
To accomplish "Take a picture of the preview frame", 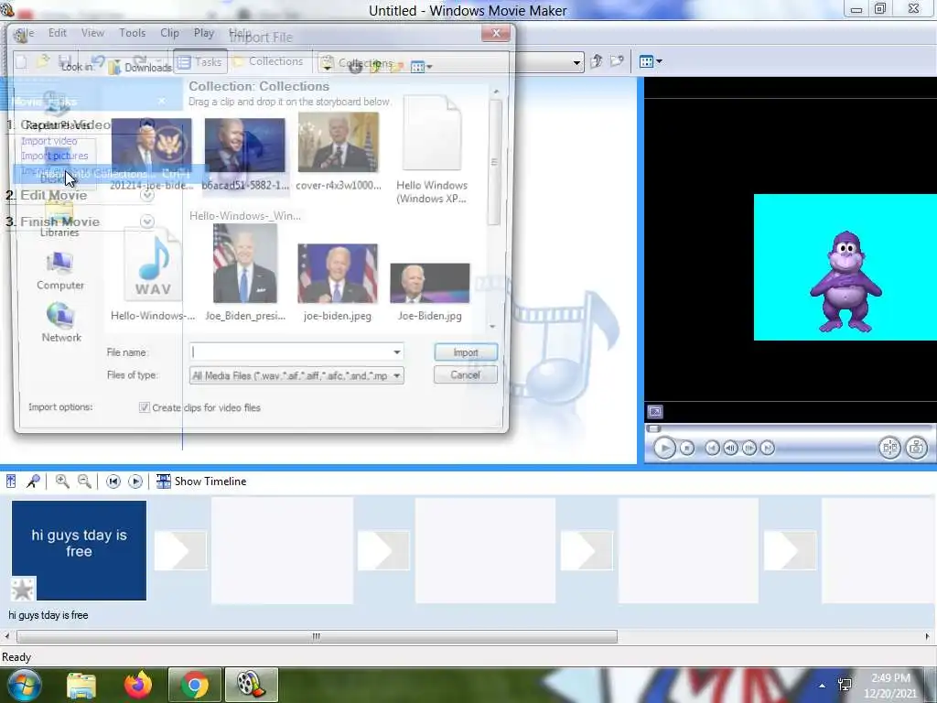I will click(917, 447).
